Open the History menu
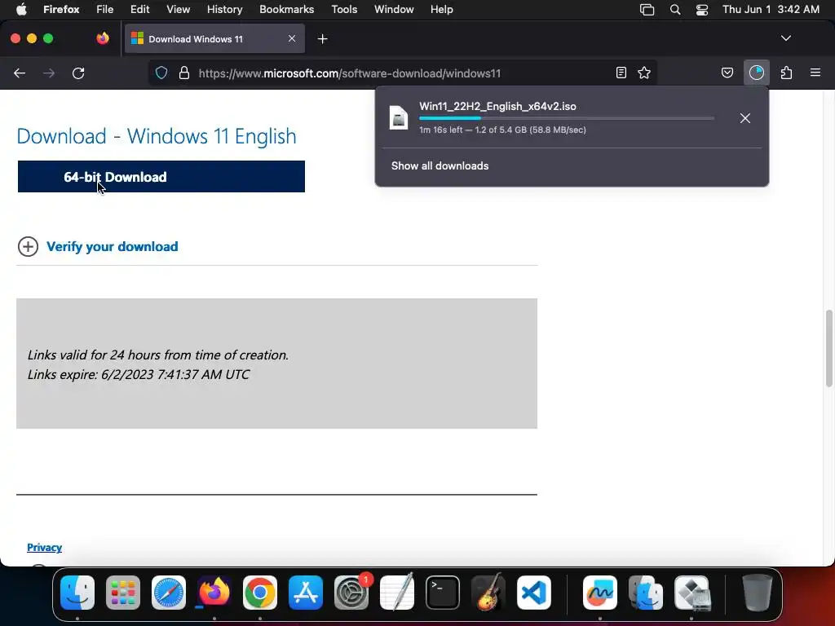The width and height of the screenshot is (835, 626). click(x=224, y=9)
